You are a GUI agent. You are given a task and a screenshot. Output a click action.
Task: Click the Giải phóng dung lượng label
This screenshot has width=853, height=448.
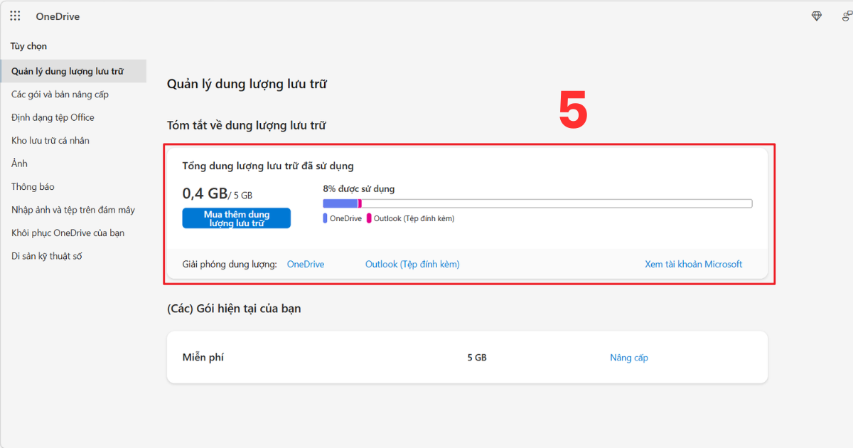point(230,265)
